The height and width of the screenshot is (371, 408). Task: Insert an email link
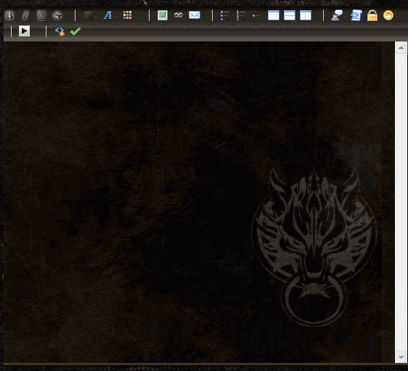pyautogui.click(x=195, y=15)
